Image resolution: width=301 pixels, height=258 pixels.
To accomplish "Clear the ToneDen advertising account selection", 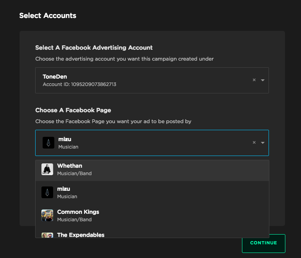I will [254, 80].
